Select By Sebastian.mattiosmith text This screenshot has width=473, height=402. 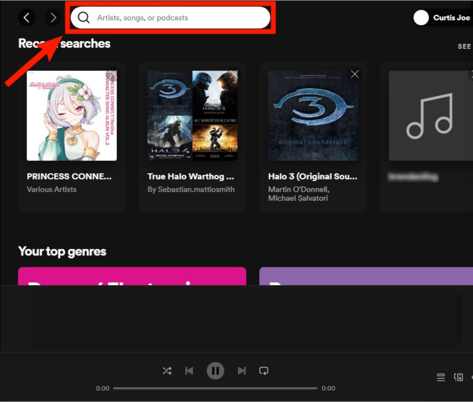[191, 189]
